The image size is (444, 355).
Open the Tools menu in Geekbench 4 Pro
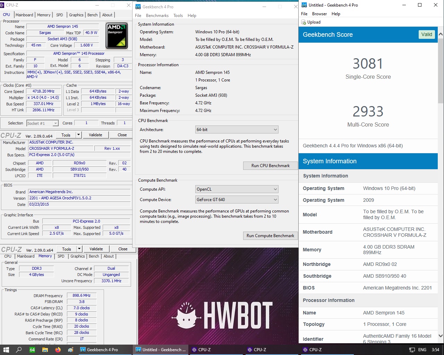coord(178,15)
